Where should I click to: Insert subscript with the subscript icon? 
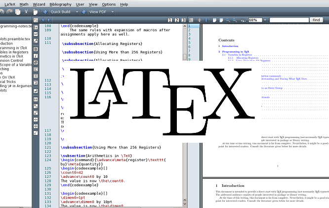pos(36,106)
